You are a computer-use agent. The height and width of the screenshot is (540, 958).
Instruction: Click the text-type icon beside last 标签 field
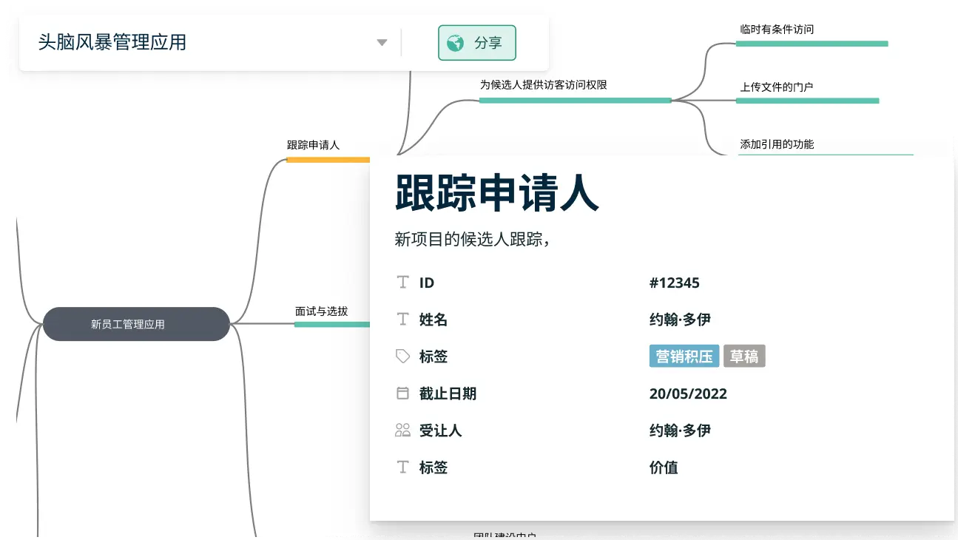(x=402, y=468)
